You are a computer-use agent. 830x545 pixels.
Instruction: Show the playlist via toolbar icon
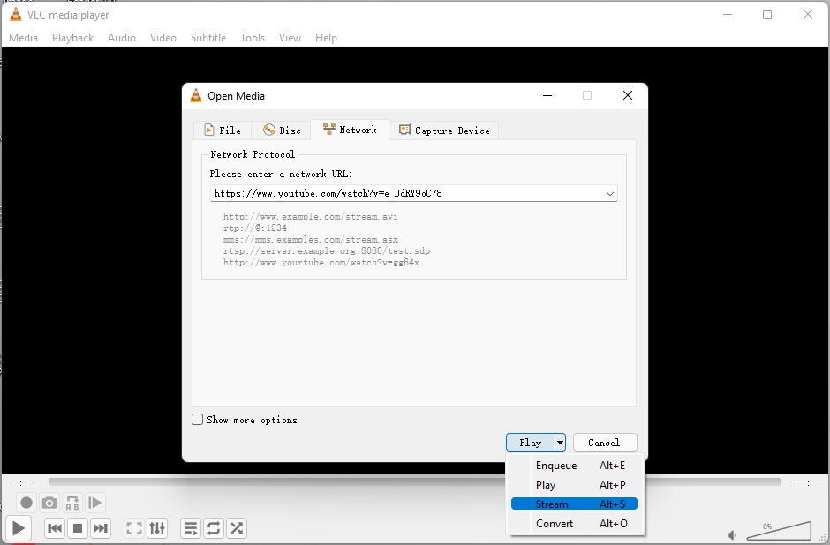tap(191, 528)
